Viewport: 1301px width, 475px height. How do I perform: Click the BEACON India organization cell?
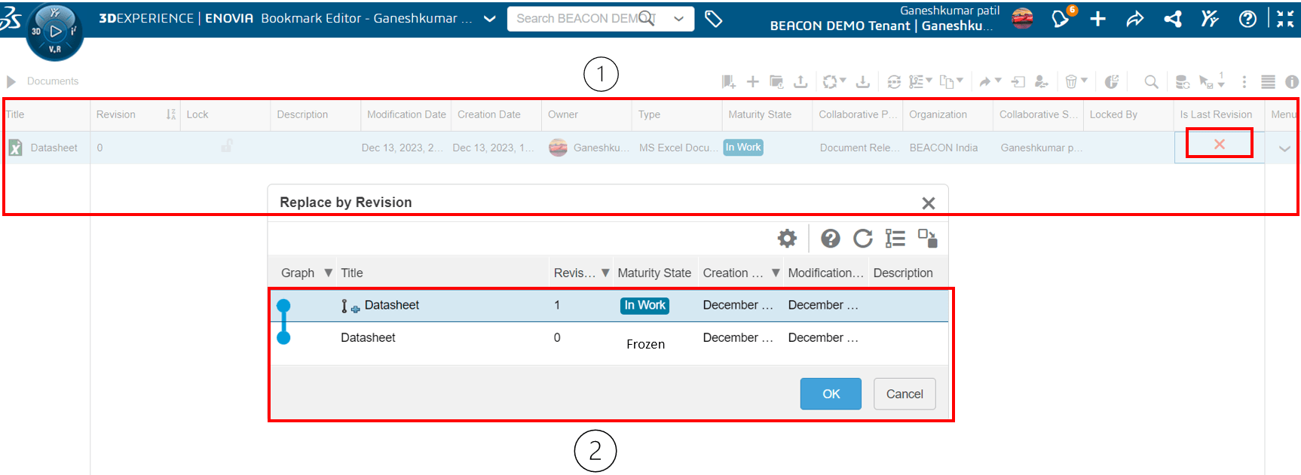(944, 148)
